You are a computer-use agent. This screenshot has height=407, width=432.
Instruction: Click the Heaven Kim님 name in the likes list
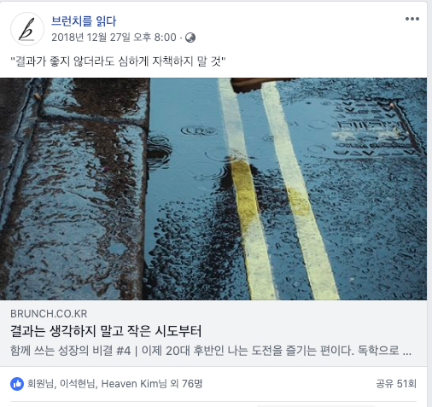[x=134, y=384]
